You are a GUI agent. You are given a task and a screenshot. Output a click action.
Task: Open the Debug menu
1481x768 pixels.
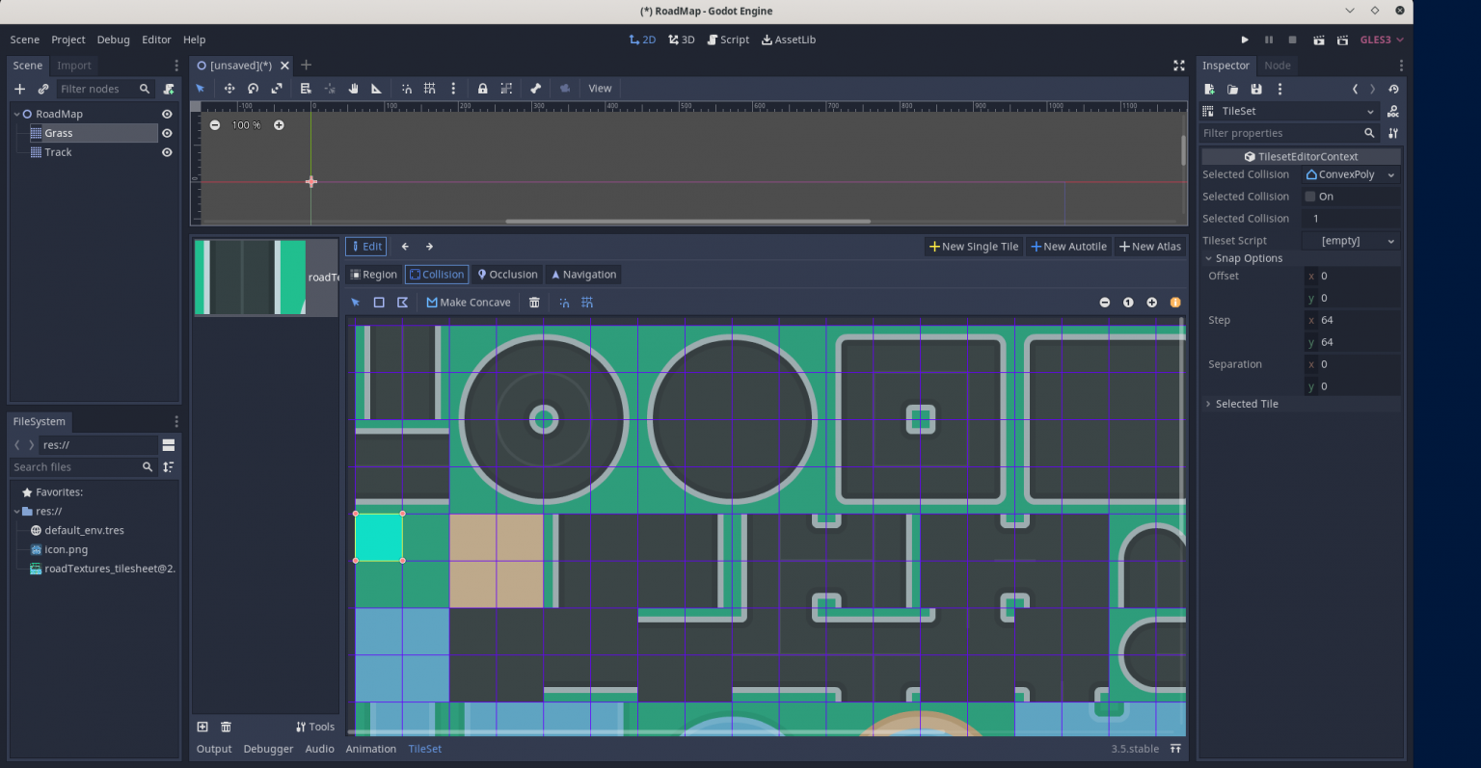coord(113,40)
